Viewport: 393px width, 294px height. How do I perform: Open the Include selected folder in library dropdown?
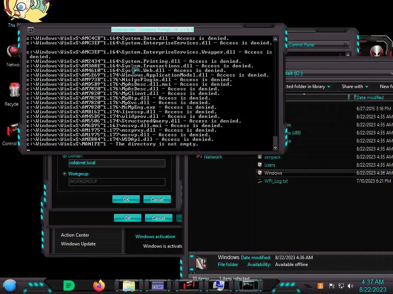tap(308, 87)
